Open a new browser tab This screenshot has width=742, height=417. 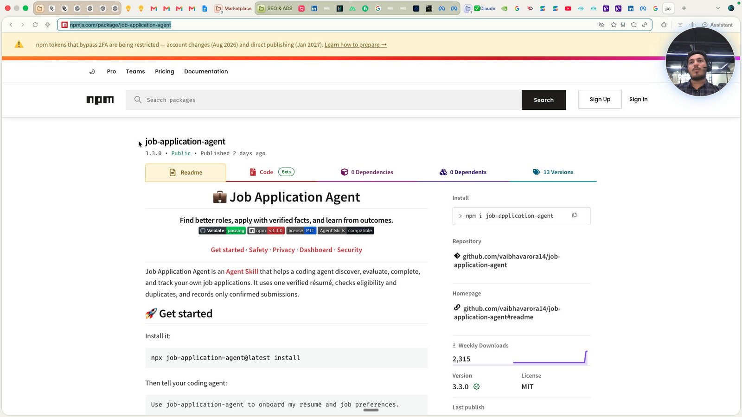pos(684,8)
